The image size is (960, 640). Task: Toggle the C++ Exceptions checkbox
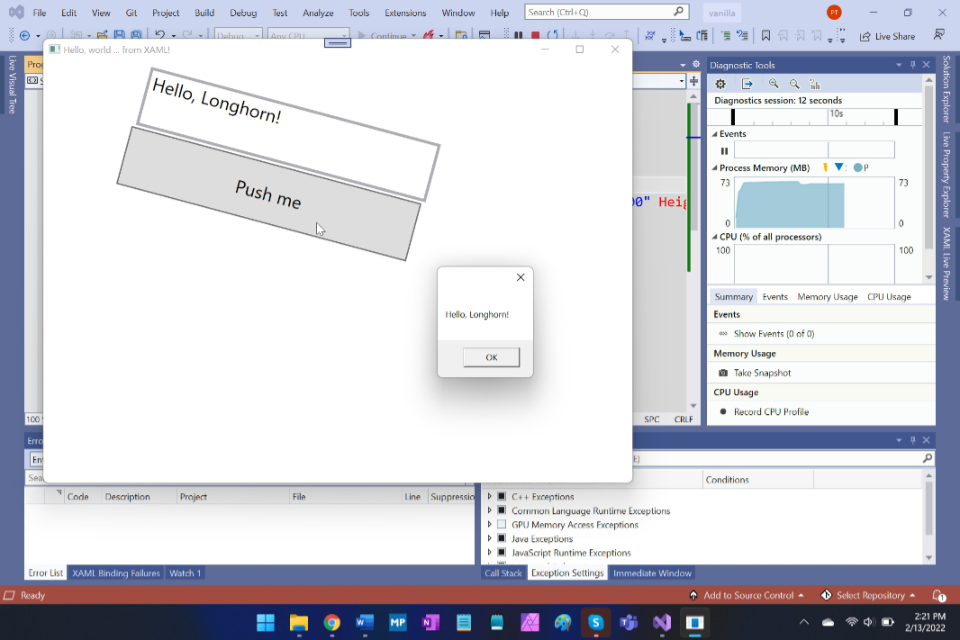(x=502, y=497)
